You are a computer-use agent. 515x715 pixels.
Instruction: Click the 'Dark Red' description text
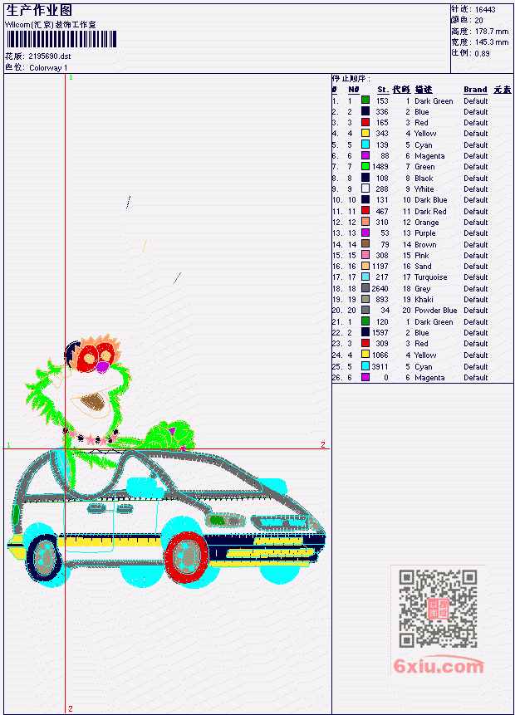click(430, 212)
